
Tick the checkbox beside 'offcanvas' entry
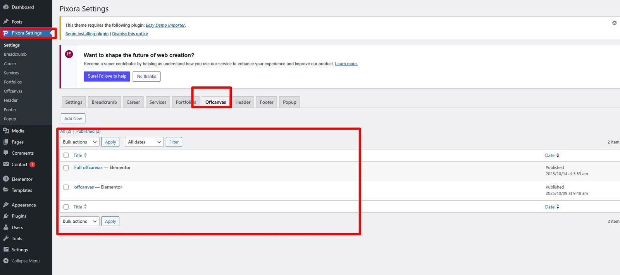[66, 187]
